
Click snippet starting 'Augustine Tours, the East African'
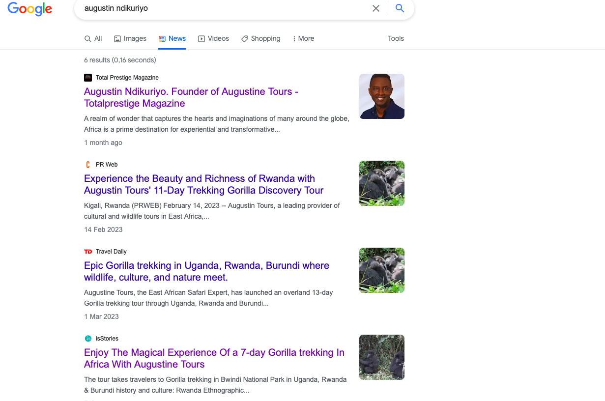(x=208, y=298)
